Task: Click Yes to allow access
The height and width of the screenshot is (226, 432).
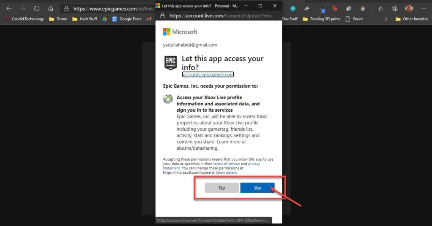Action: [x=257, y=188]
